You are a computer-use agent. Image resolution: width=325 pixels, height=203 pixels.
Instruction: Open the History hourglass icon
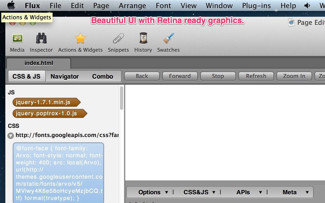tap(143, 38)
